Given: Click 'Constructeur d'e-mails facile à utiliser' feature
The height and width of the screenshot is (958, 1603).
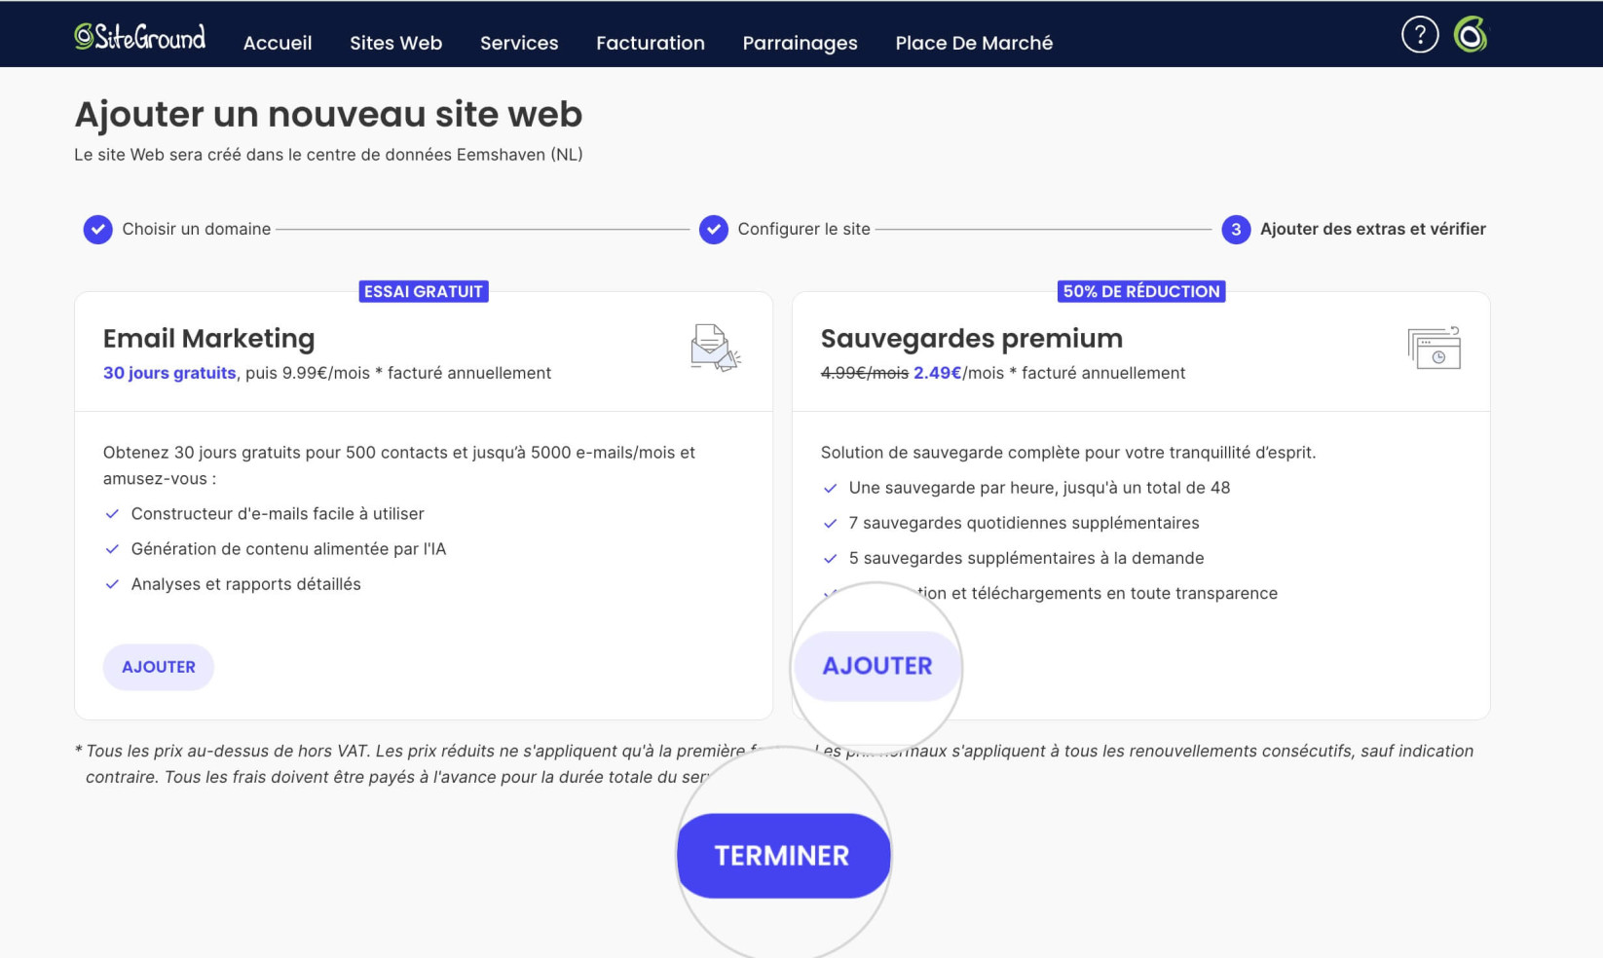Looking at the screenshot, I should [278, 514].
